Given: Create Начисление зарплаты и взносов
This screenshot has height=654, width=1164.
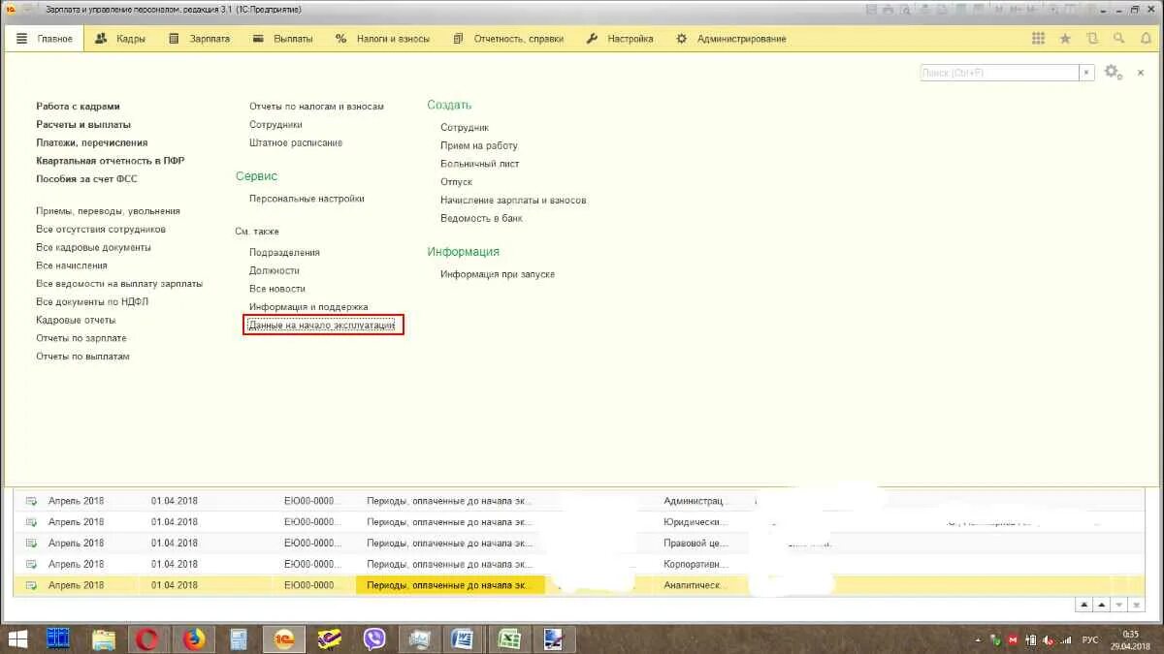Looking at the screenshot, I should (513, 201).
